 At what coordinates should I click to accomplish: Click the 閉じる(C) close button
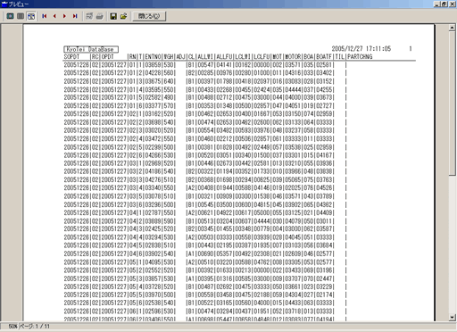coord(149,16)
